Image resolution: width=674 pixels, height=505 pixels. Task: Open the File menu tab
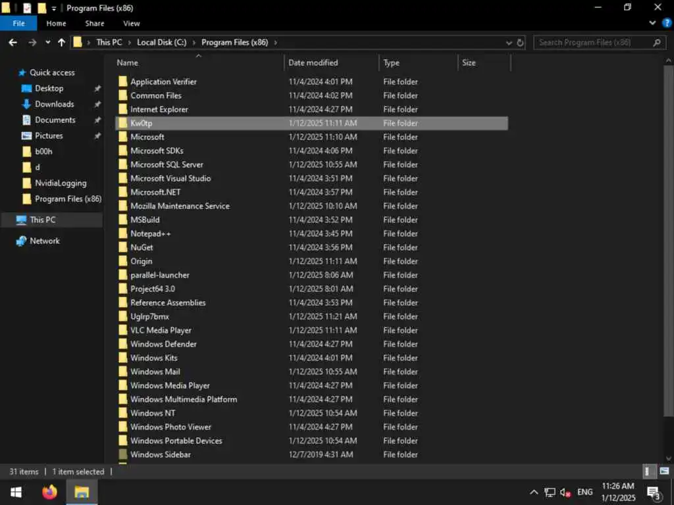click(x=18, y=23)
